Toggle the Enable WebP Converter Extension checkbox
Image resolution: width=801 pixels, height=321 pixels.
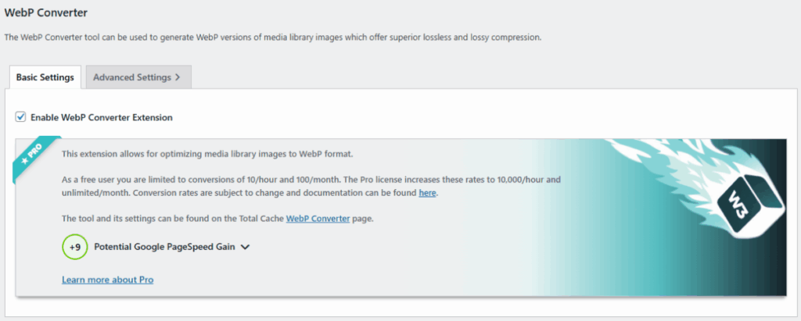[x=20, y=117]
